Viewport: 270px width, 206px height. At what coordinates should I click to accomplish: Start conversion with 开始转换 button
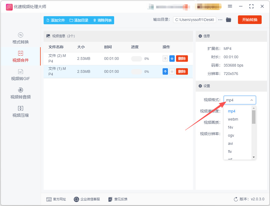[x=250, y=20]
